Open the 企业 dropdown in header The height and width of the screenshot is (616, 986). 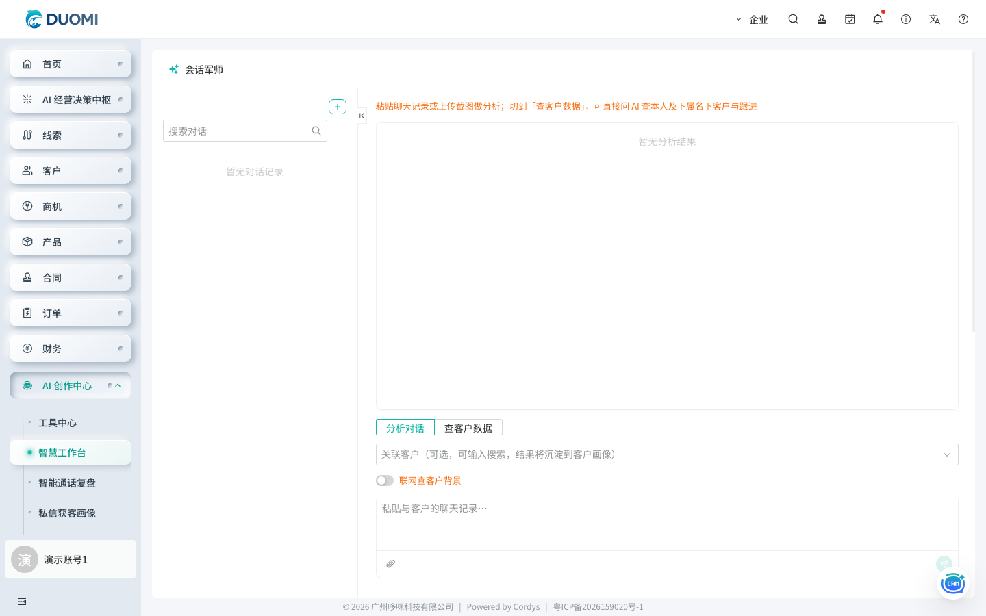tap(752, 19)
